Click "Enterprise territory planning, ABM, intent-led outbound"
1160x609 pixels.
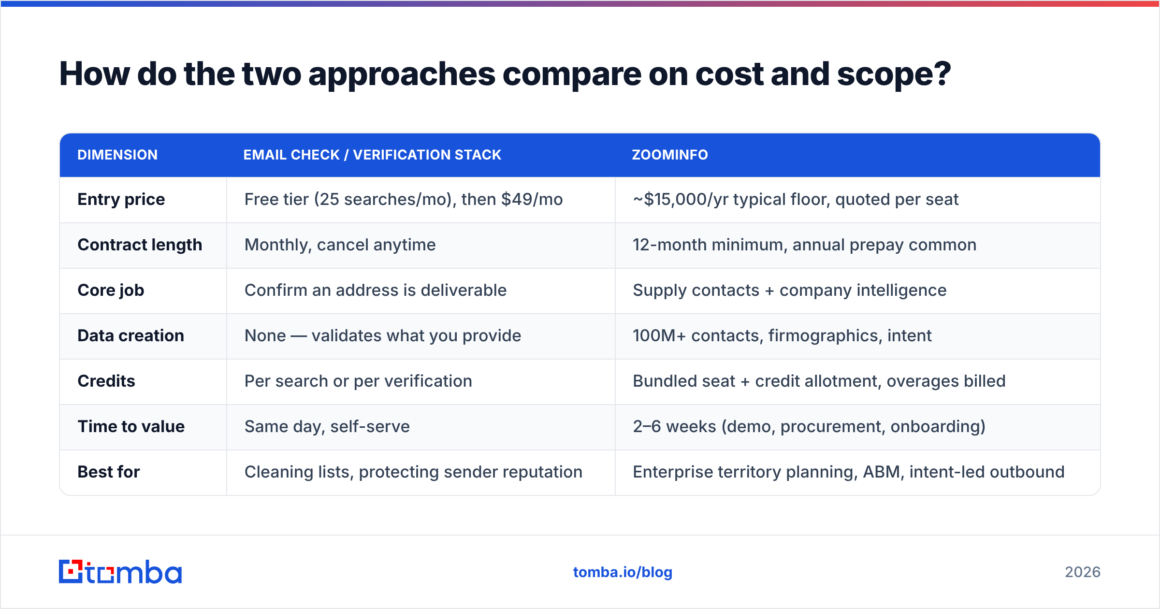tap(849, 472)
